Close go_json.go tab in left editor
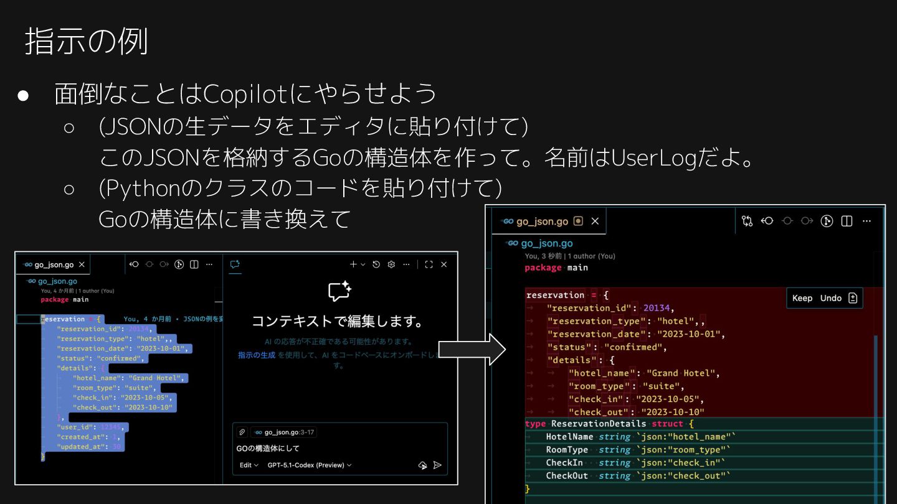 pos(83,264)
